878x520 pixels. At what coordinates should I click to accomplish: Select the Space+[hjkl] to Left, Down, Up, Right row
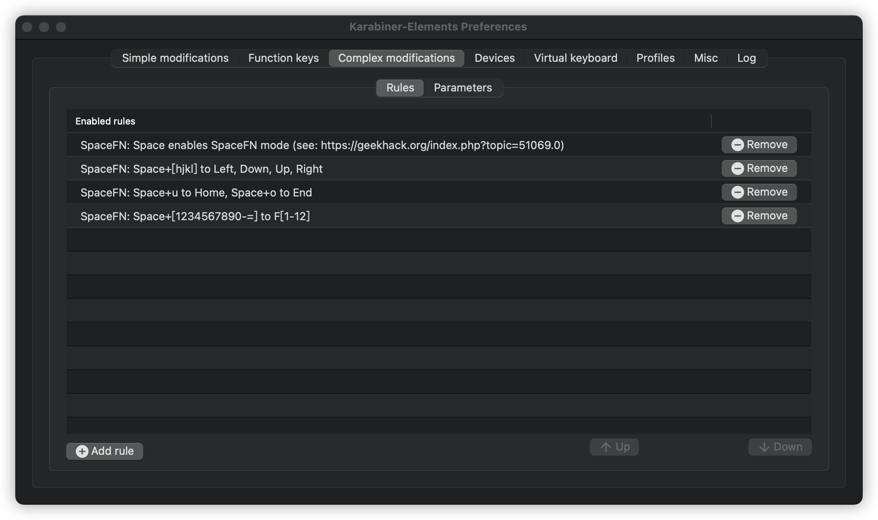coord(439,169)
